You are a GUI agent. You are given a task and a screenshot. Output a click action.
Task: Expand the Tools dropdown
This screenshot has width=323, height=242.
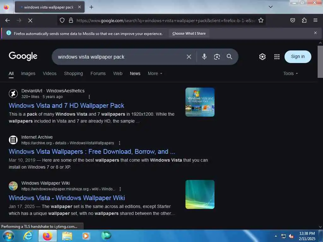(290, 73)
